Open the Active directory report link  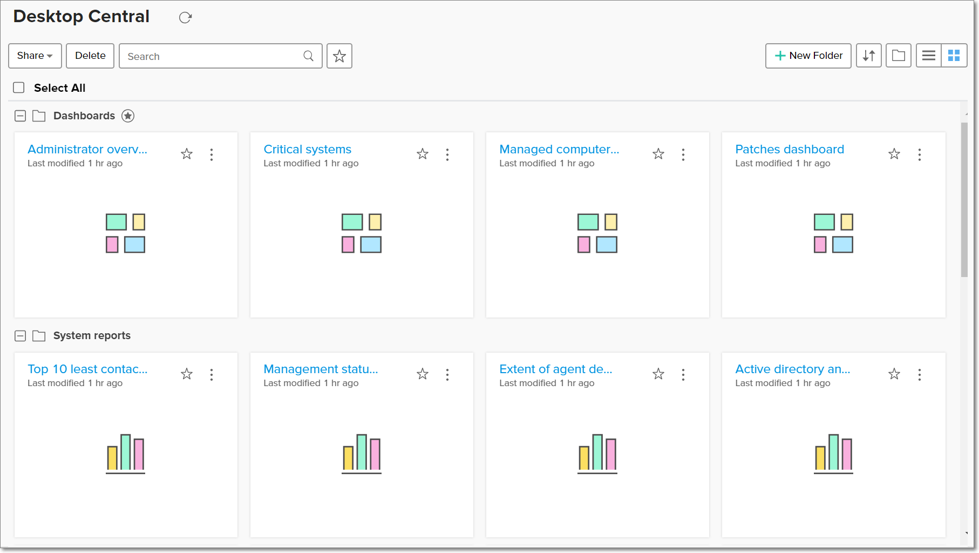point(793,369)
